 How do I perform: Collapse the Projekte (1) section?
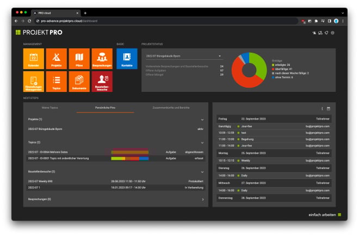(x=202, y=119)
